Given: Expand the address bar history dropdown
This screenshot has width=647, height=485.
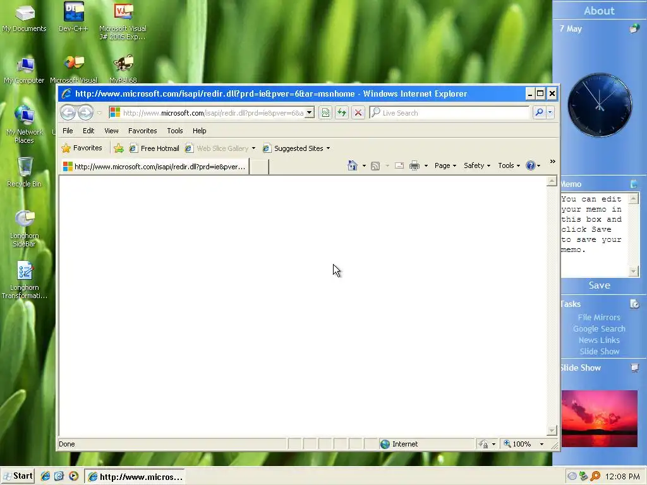Looking at the screenshot, I should point(310,112).
